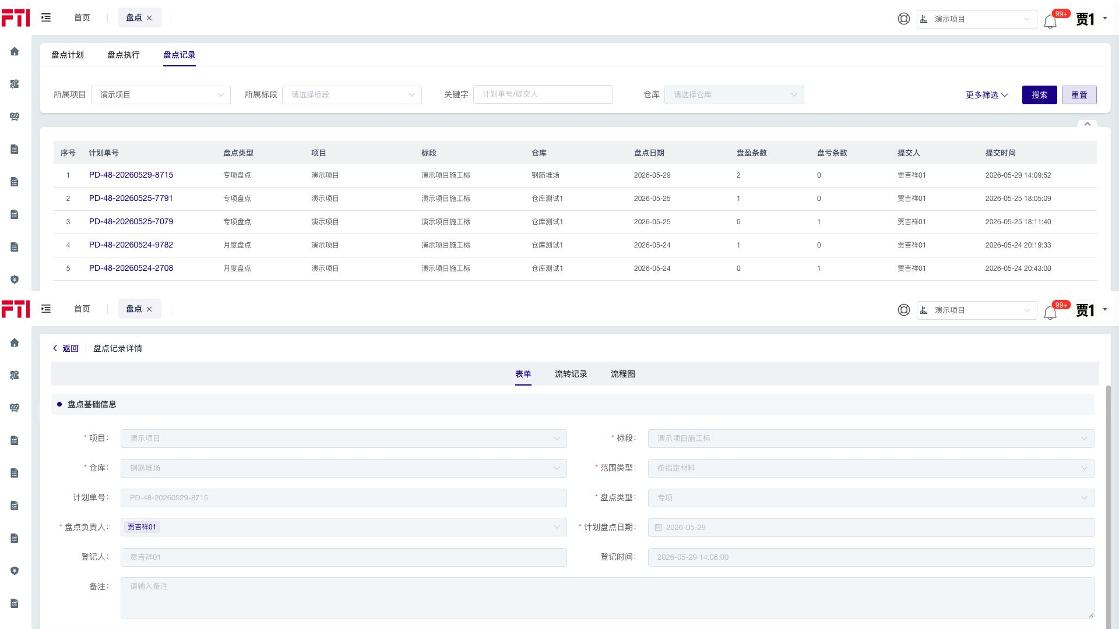Go to 首页 tab in detail view header
Viewport: 1119px width, 629px height.
pos(82,309)
